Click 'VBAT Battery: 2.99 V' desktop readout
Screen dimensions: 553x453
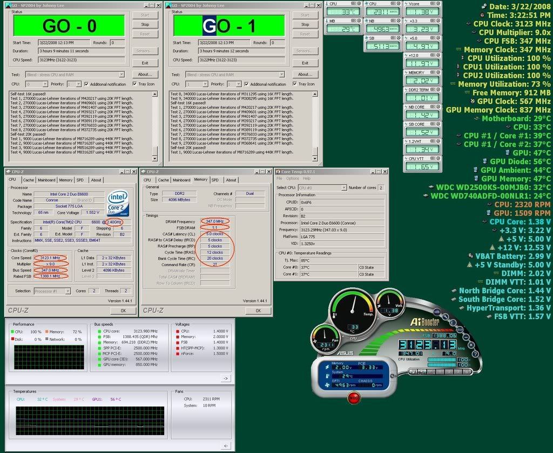pyautogui.click(x=513, y=256)
